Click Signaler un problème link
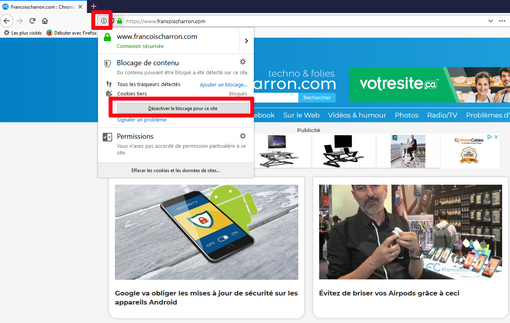510x323 pixels. pos(142,119)
